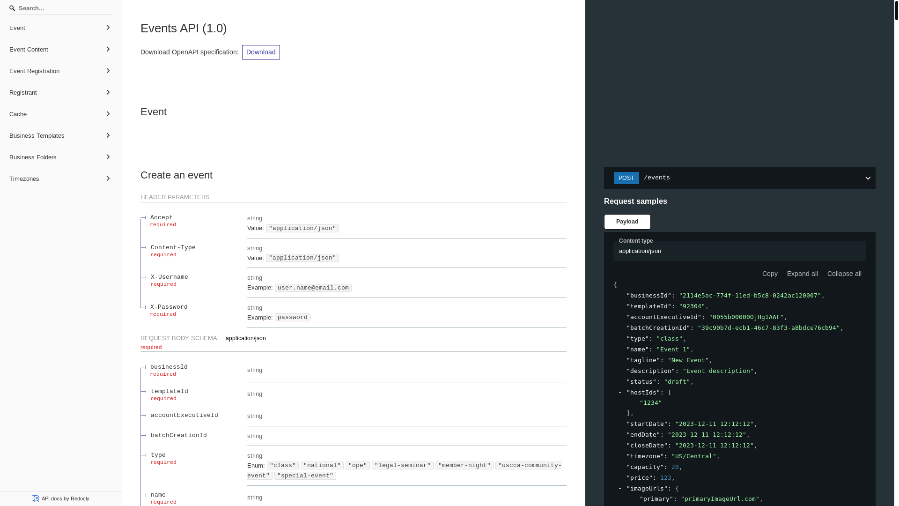Click the user.name@email.com example value
This screenshot has height=506, width=899.
pyautogui.click(x=313, y=288)
